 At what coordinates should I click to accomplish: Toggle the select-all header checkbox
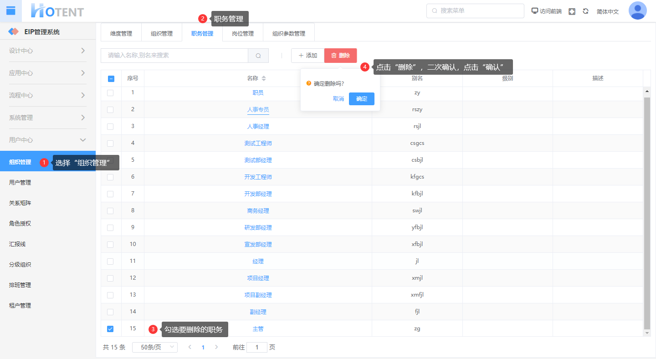(111, 78)
